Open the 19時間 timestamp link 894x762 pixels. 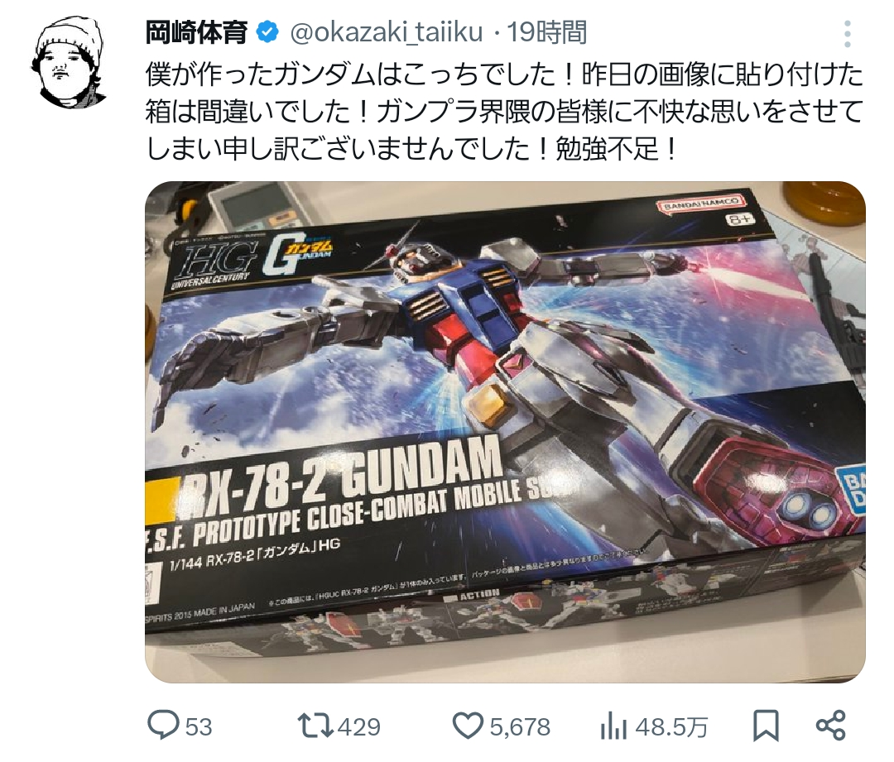(x=547, y=32)
